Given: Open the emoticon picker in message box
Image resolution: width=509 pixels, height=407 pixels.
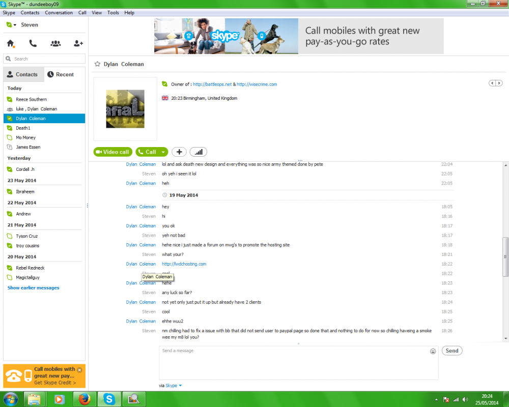Looking at the screenshot, I should pos(433,351).
